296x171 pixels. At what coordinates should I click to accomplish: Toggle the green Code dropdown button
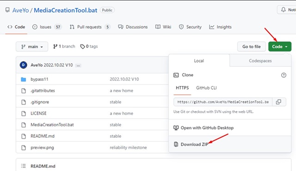[280, 47]
